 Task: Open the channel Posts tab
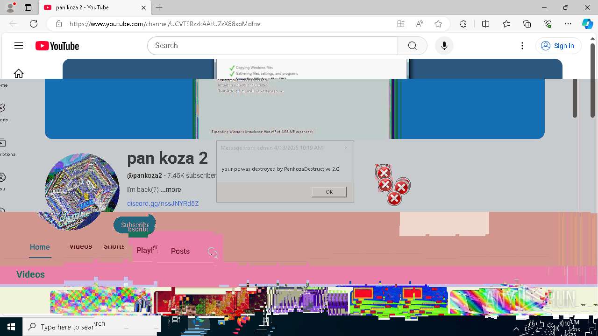(180, 251)
